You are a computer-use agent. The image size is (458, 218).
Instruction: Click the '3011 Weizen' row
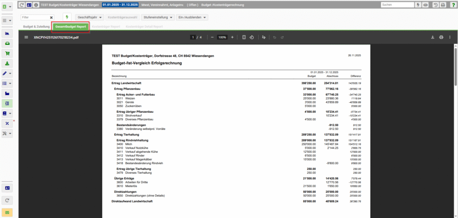[236, 99]
